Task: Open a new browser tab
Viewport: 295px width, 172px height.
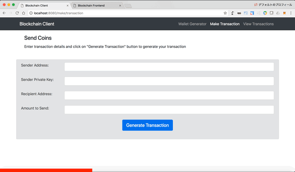Action: point(128,6)
